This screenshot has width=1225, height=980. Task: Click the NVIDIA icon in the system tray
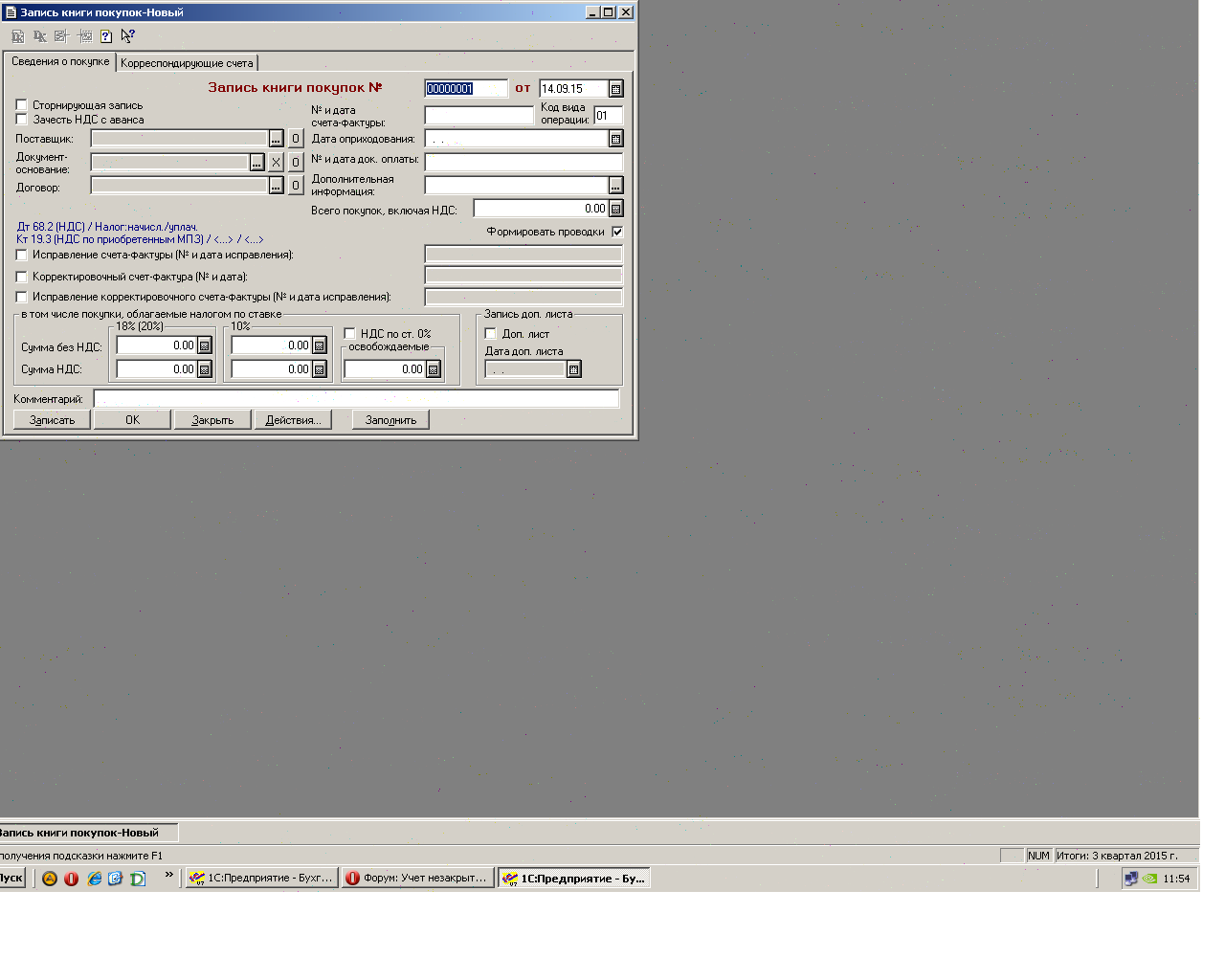point(1150,879)
